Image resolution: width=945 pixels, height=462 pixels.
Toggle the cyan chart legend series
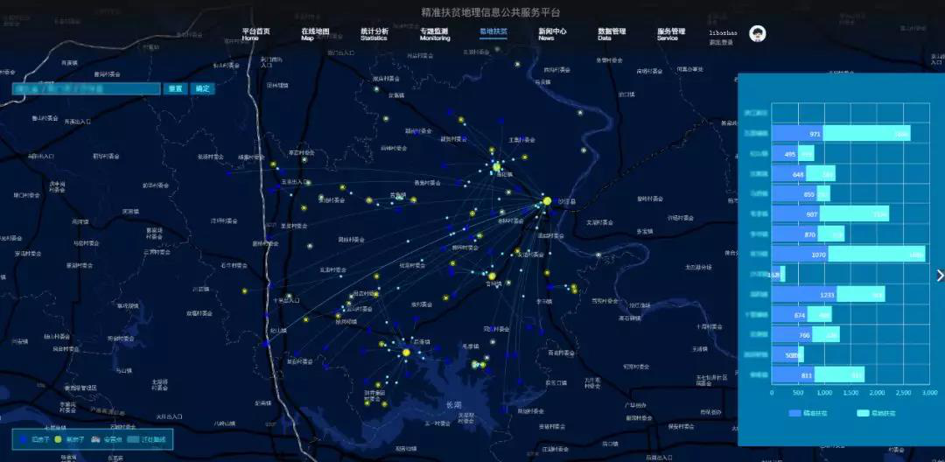pos(876,413)
